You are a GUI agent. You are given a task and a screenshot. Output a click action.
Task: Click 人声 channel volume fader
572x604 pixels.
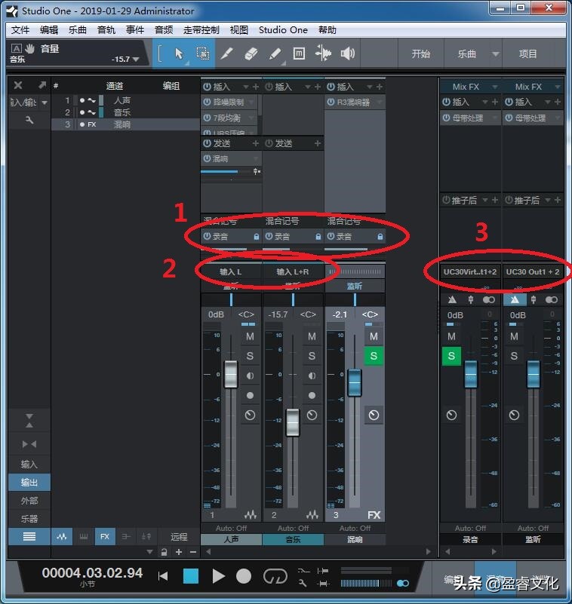231,374
